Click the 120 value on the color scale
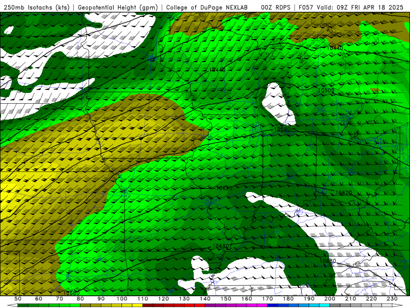Screen dimensions: 410x308 click(x=163, y=299)
